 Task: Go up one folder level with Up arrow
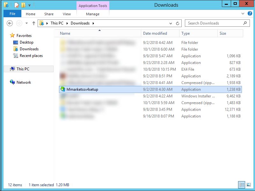coord(34,23)
